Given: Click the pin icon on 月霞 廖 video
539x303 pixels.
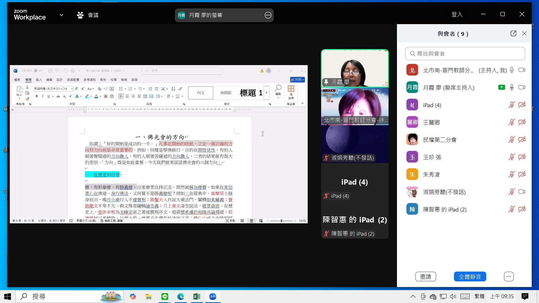Looking at the screenshot, I should click(326, 82).
